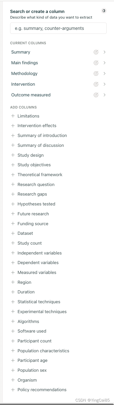114x405 pixels.
Task: Add the Research gaps column
Action: click(x=29, y=194)
